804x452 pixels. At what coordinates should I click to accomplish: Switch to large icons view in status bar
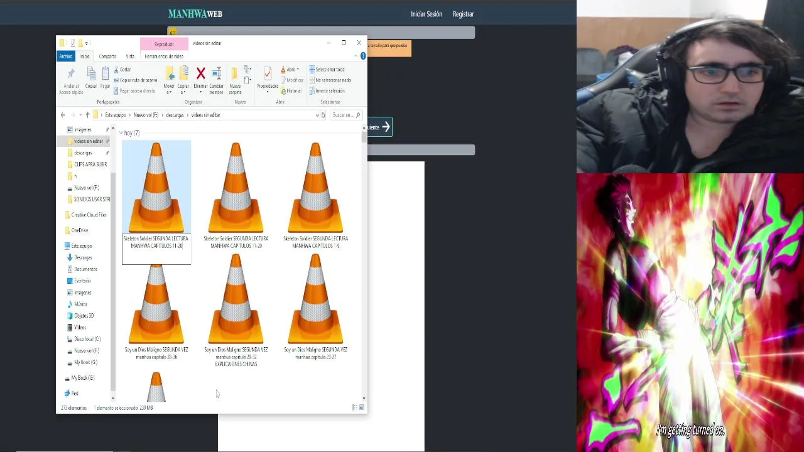coord(361,408)
